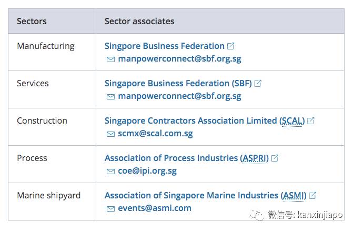Click envelope icon beside scmx@scal.com.sg
The width and height of the screenshot is (354, 231).
[110, 134]
